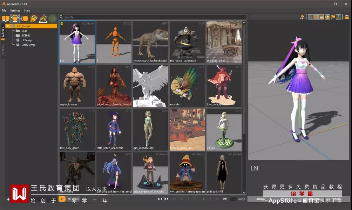
Task: Go to the last page of assets
Action: point(225,199)
